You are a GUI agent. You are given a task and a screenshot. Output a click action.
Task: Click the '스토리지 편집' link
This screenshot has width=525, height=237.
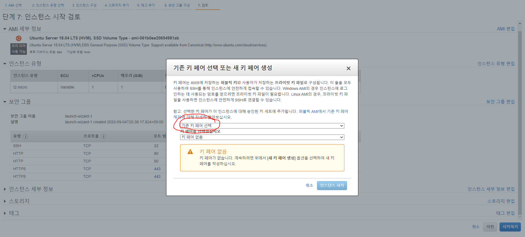(x=501, y=201)
